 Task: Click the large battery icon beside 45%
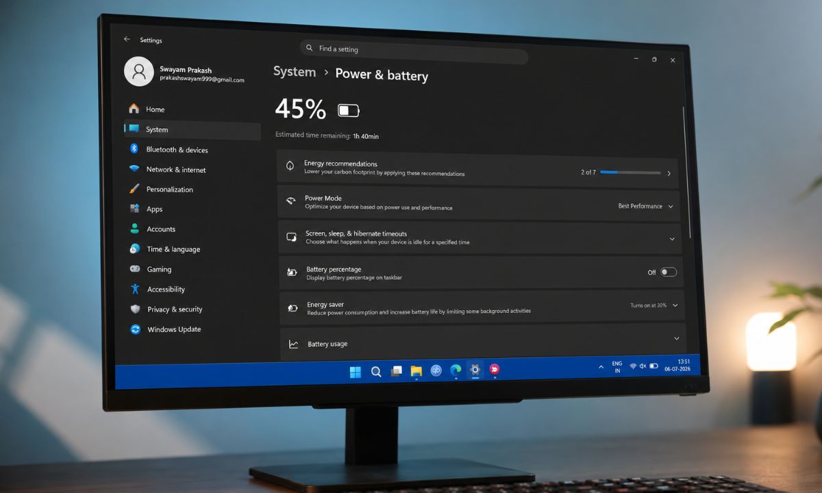click(348, 110)
